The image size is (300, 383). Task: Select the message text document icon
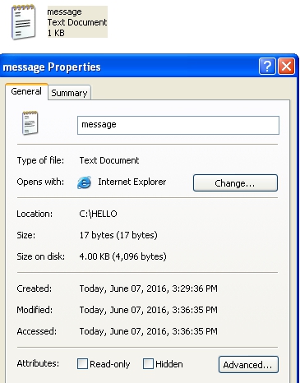coord(24,22)
